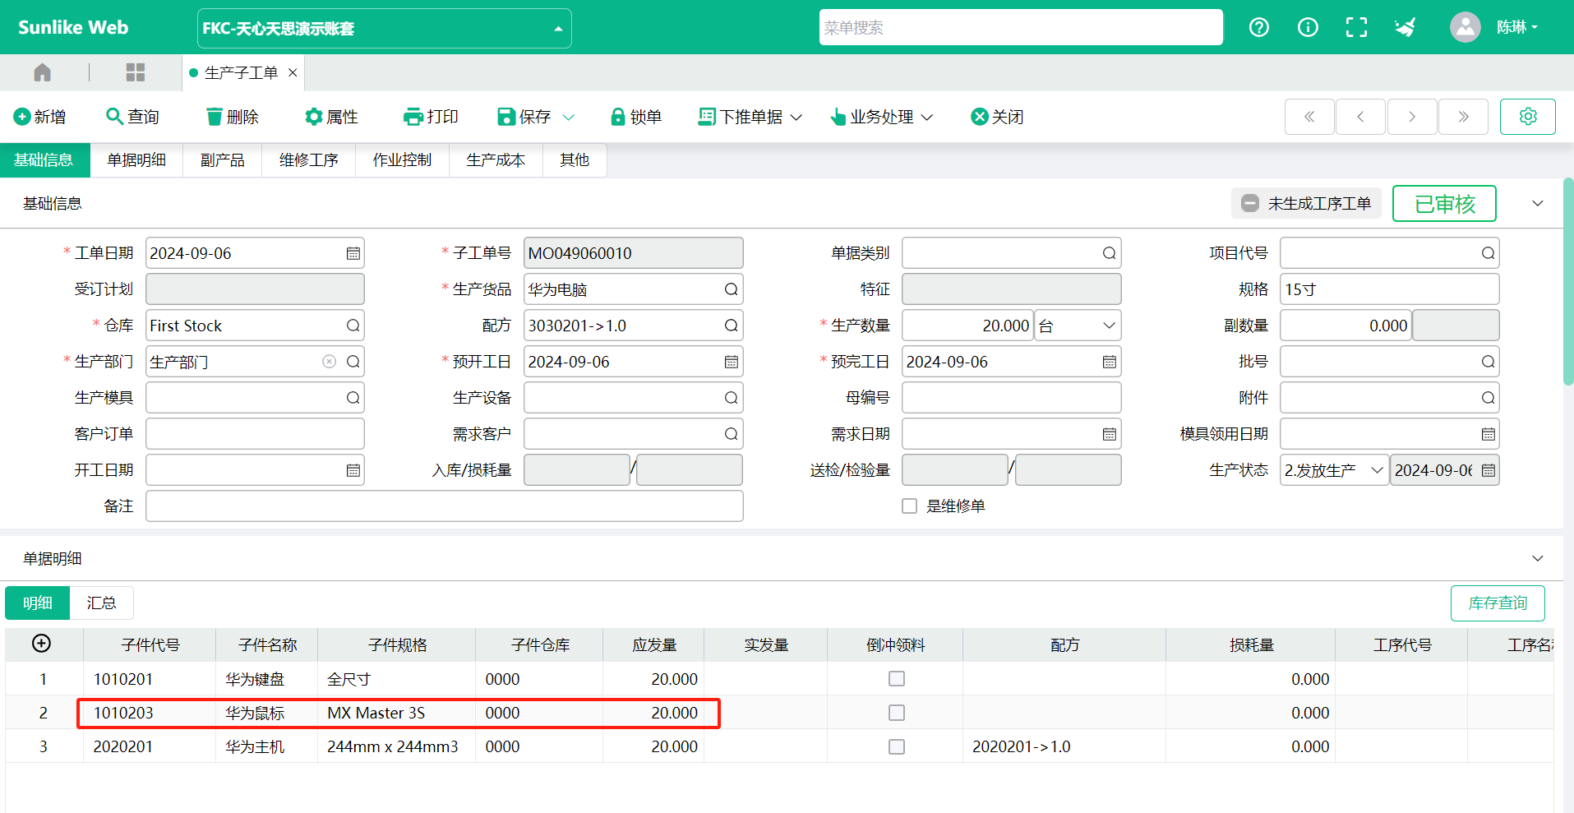Click 删除 delete toolbar button

pyautogui.click(x=233, y=117)
